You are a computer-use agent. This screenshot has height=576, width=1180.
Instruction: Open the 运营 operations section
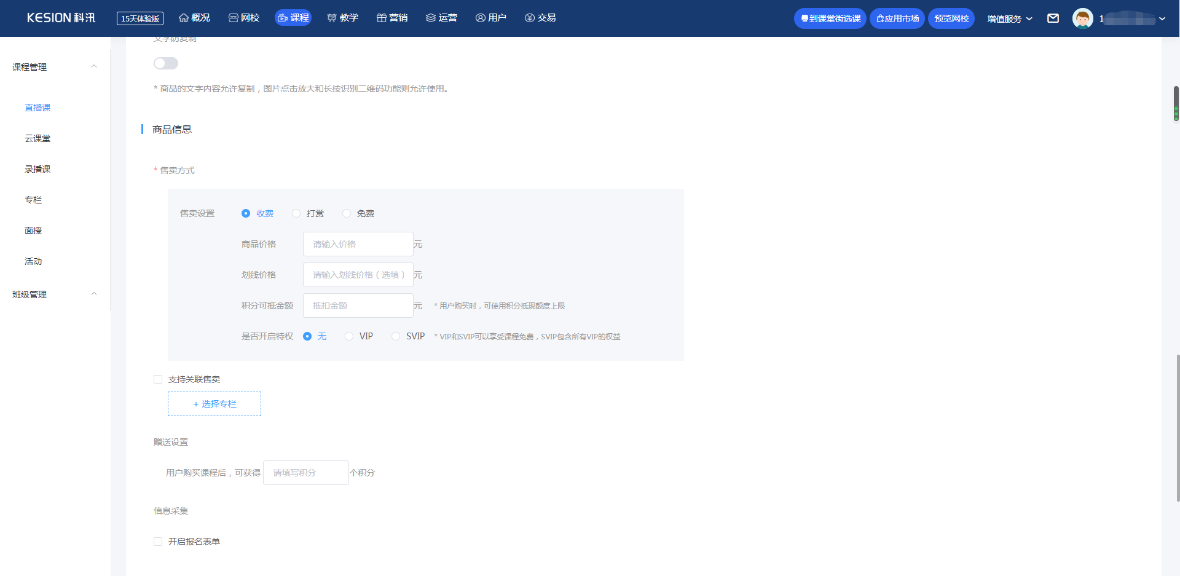(441, 18)
